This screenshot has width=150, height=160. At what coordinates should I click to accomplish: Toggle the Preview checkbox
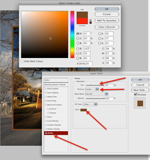point(135,94)
